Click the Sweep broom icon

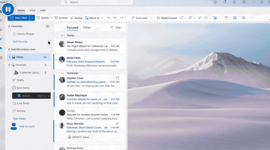[x=72, y=18]
